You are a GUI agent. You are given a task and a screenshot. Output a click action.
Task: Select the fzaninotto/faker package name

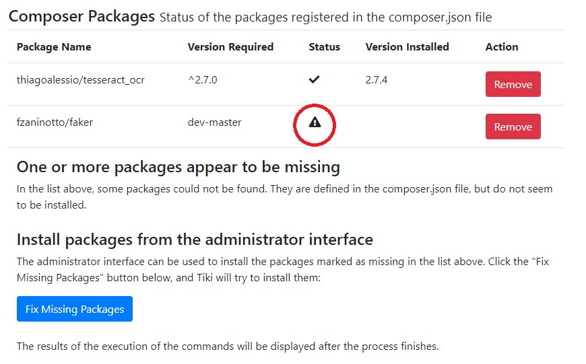[x=55, y=122]
